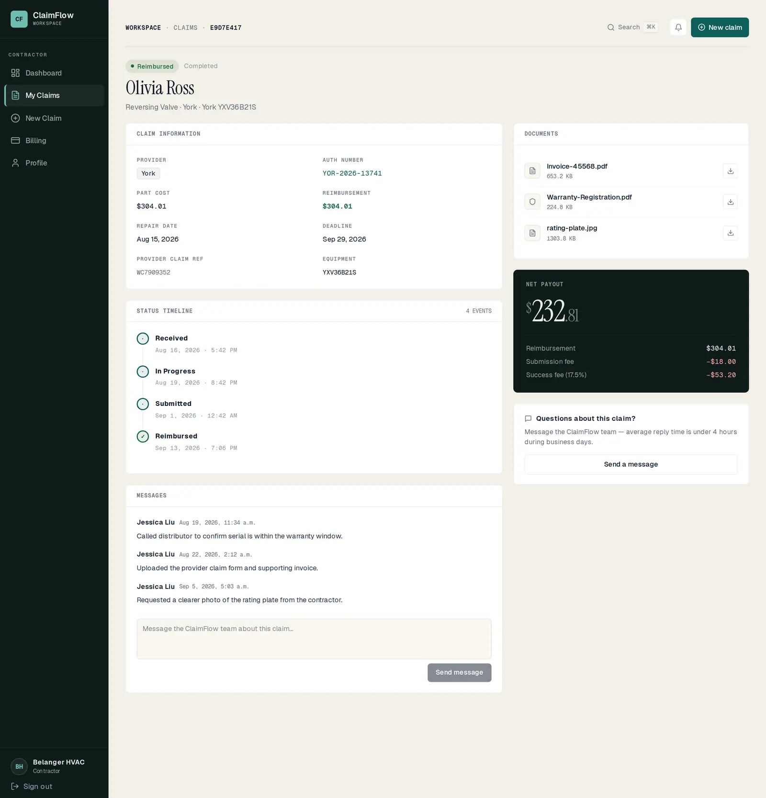
Task: Click the Reimbursed checkmark timeline marker
Action: (143, 437)
